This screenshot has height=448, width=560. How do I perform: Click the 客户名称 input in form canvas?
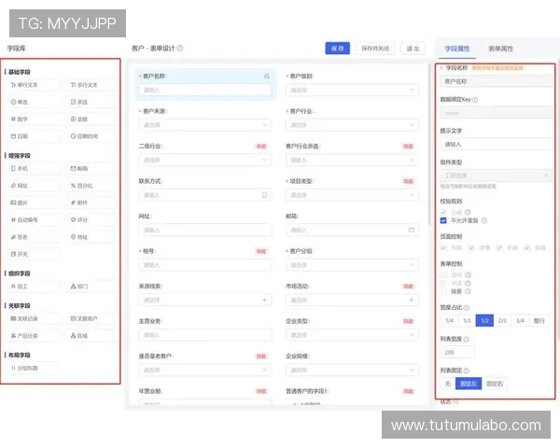205,90
